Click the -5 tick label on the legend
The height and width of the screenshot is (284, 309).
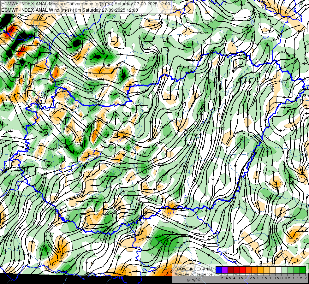[x=222, y=278]
